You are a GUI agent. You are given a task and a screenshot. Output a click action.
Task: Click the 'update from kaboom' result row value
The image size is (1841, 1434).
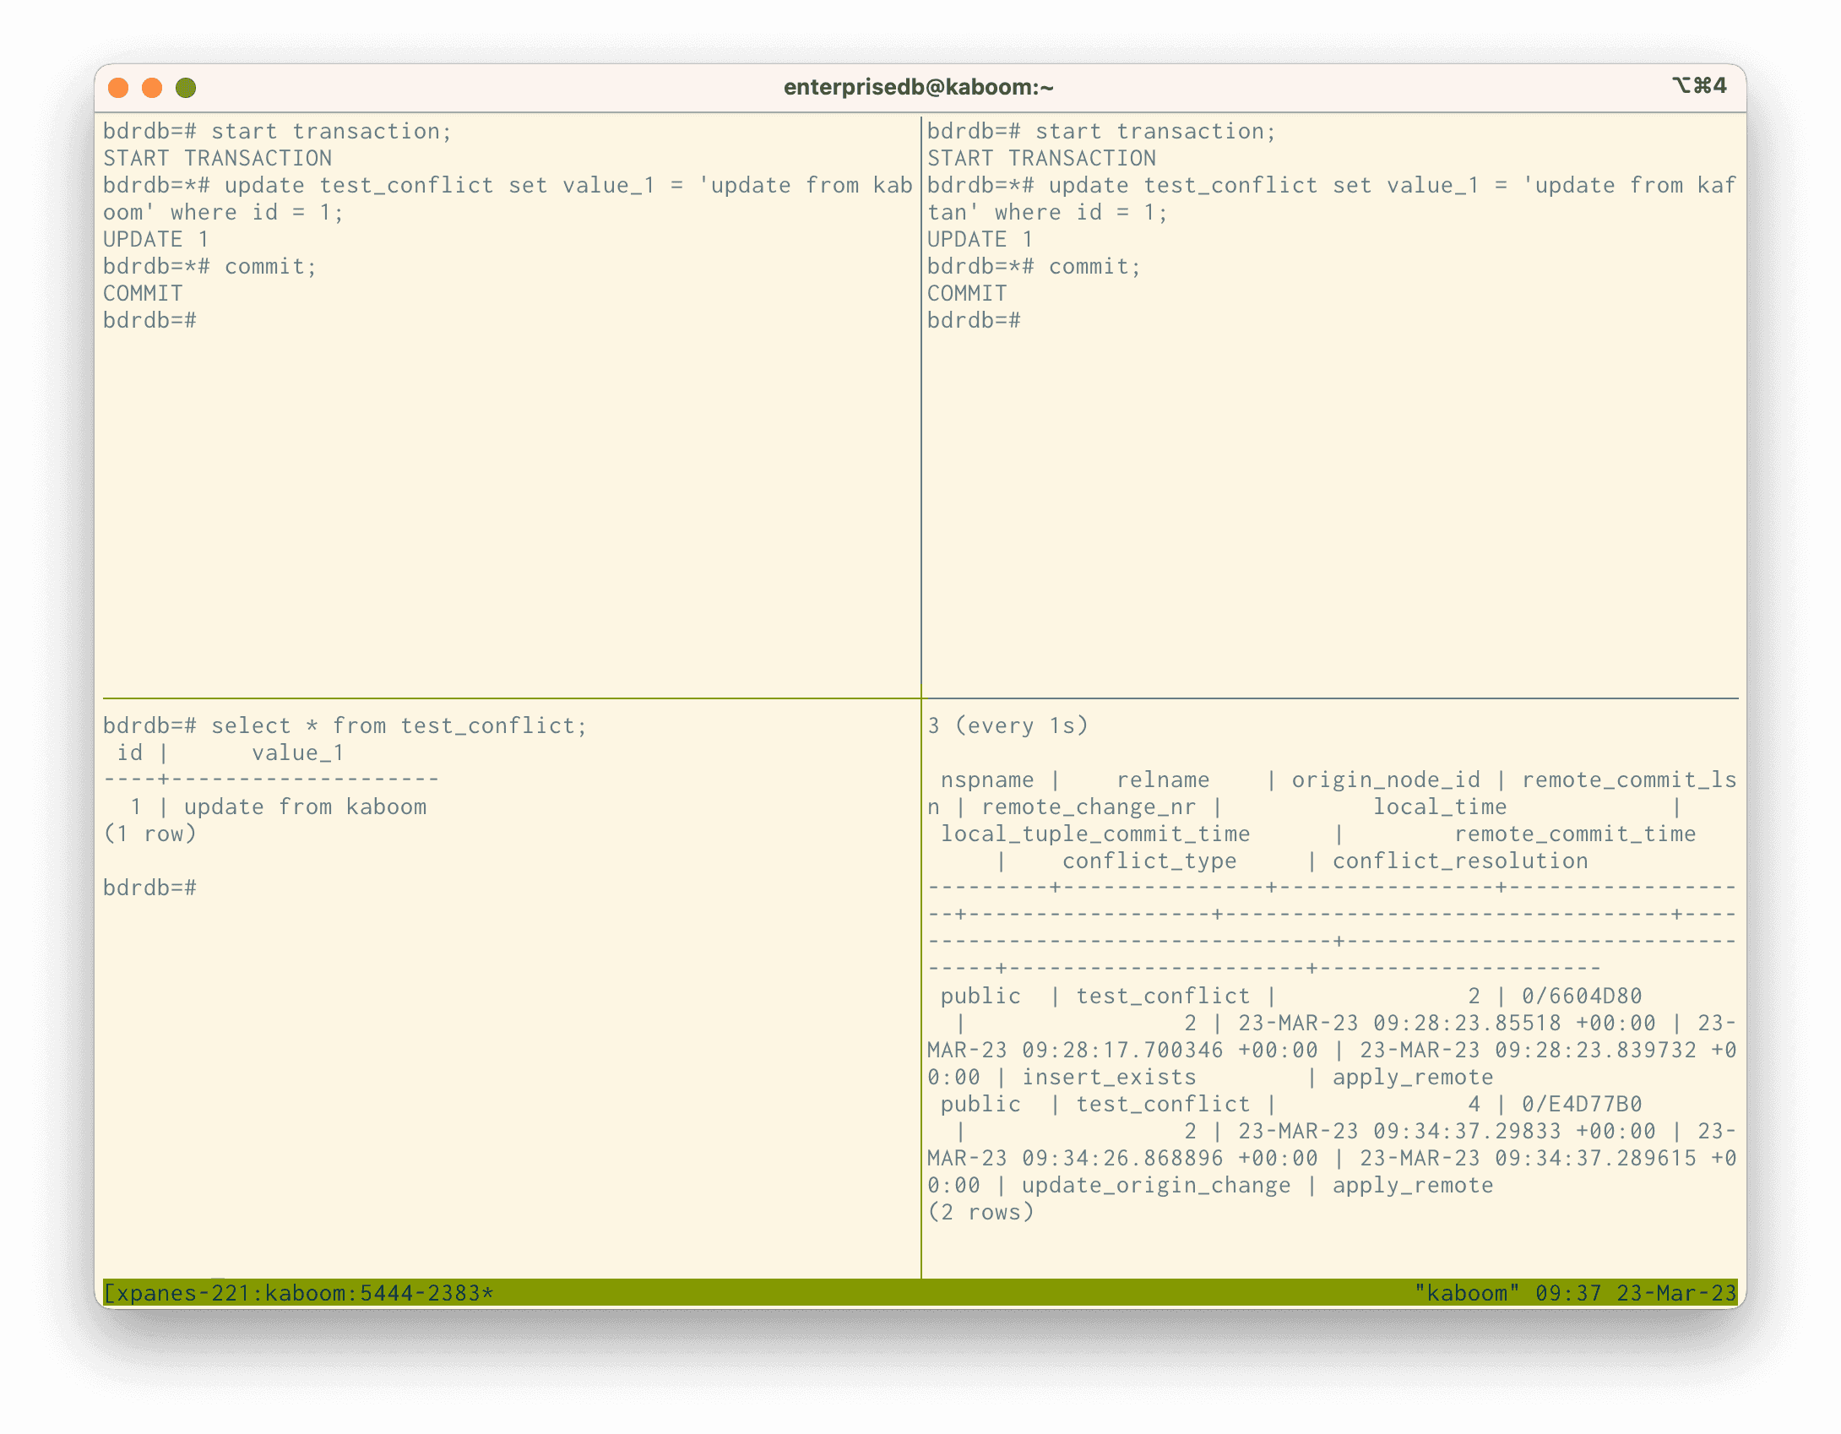tap(305, 807)
